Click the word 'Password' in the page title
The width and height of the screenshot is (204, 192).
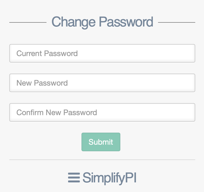[x=126, y=22]
